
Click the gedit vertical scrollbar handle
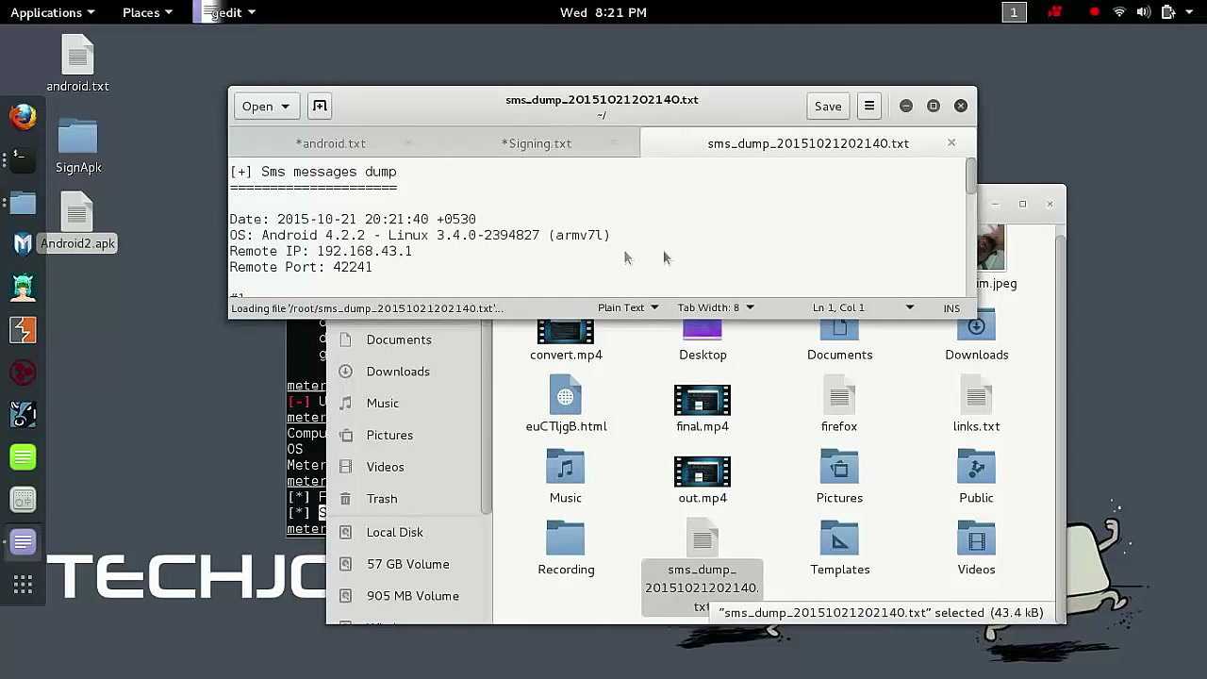coord(971,177)
